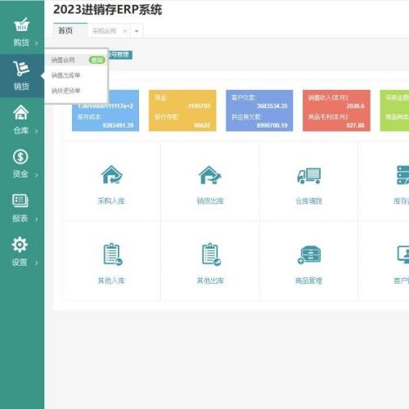
Task: Click the 其他出库 clipboard icon
Action: click(x=211, y=254)
